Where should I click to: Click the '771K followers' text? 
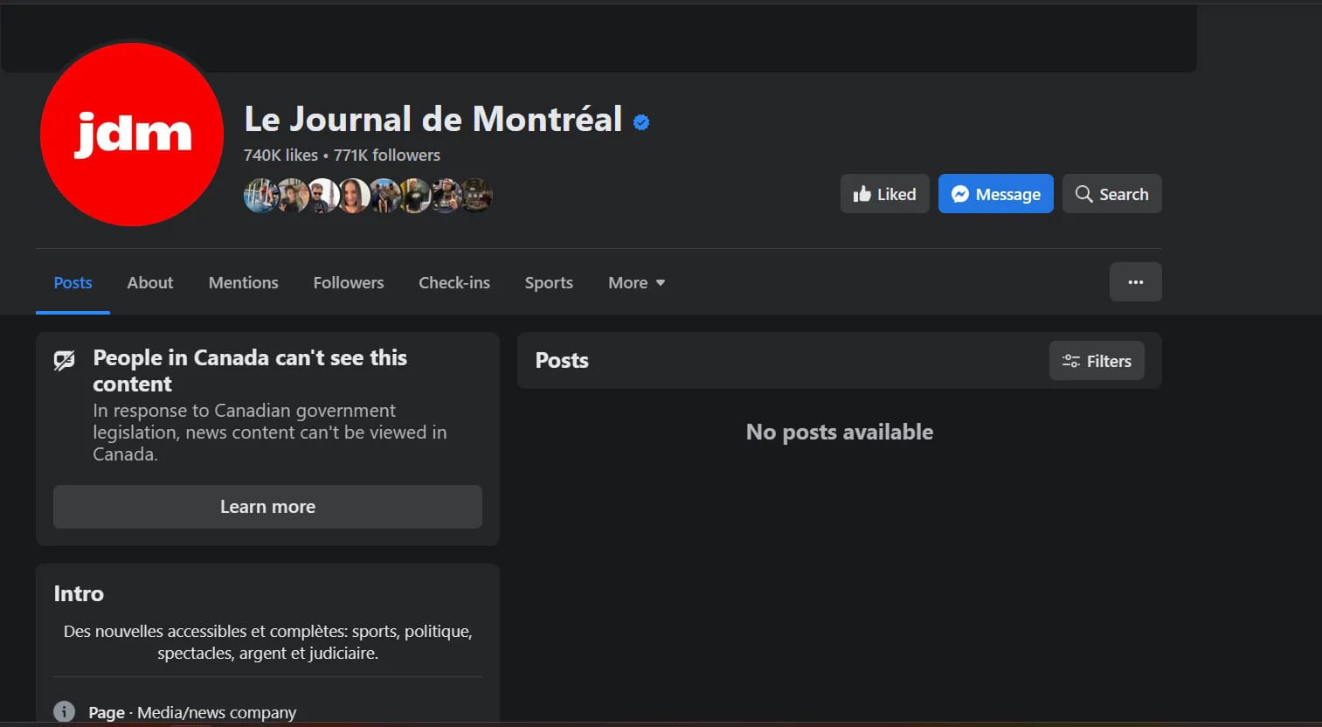[x=387, y=155]
